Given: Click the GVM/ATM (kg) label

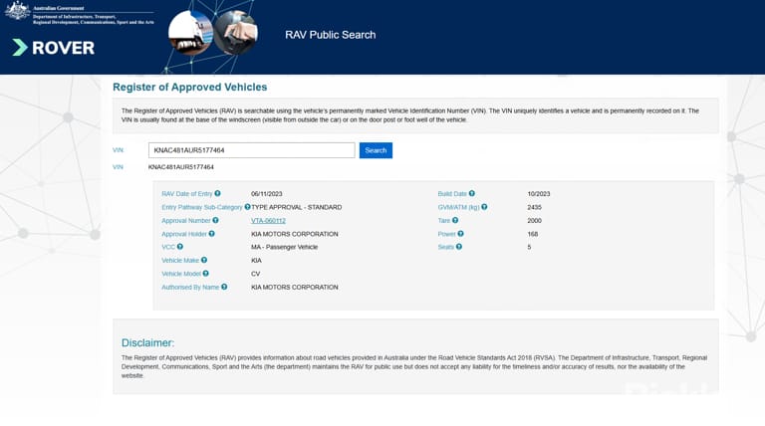Looking at the screenshot, I should (458, 207).
